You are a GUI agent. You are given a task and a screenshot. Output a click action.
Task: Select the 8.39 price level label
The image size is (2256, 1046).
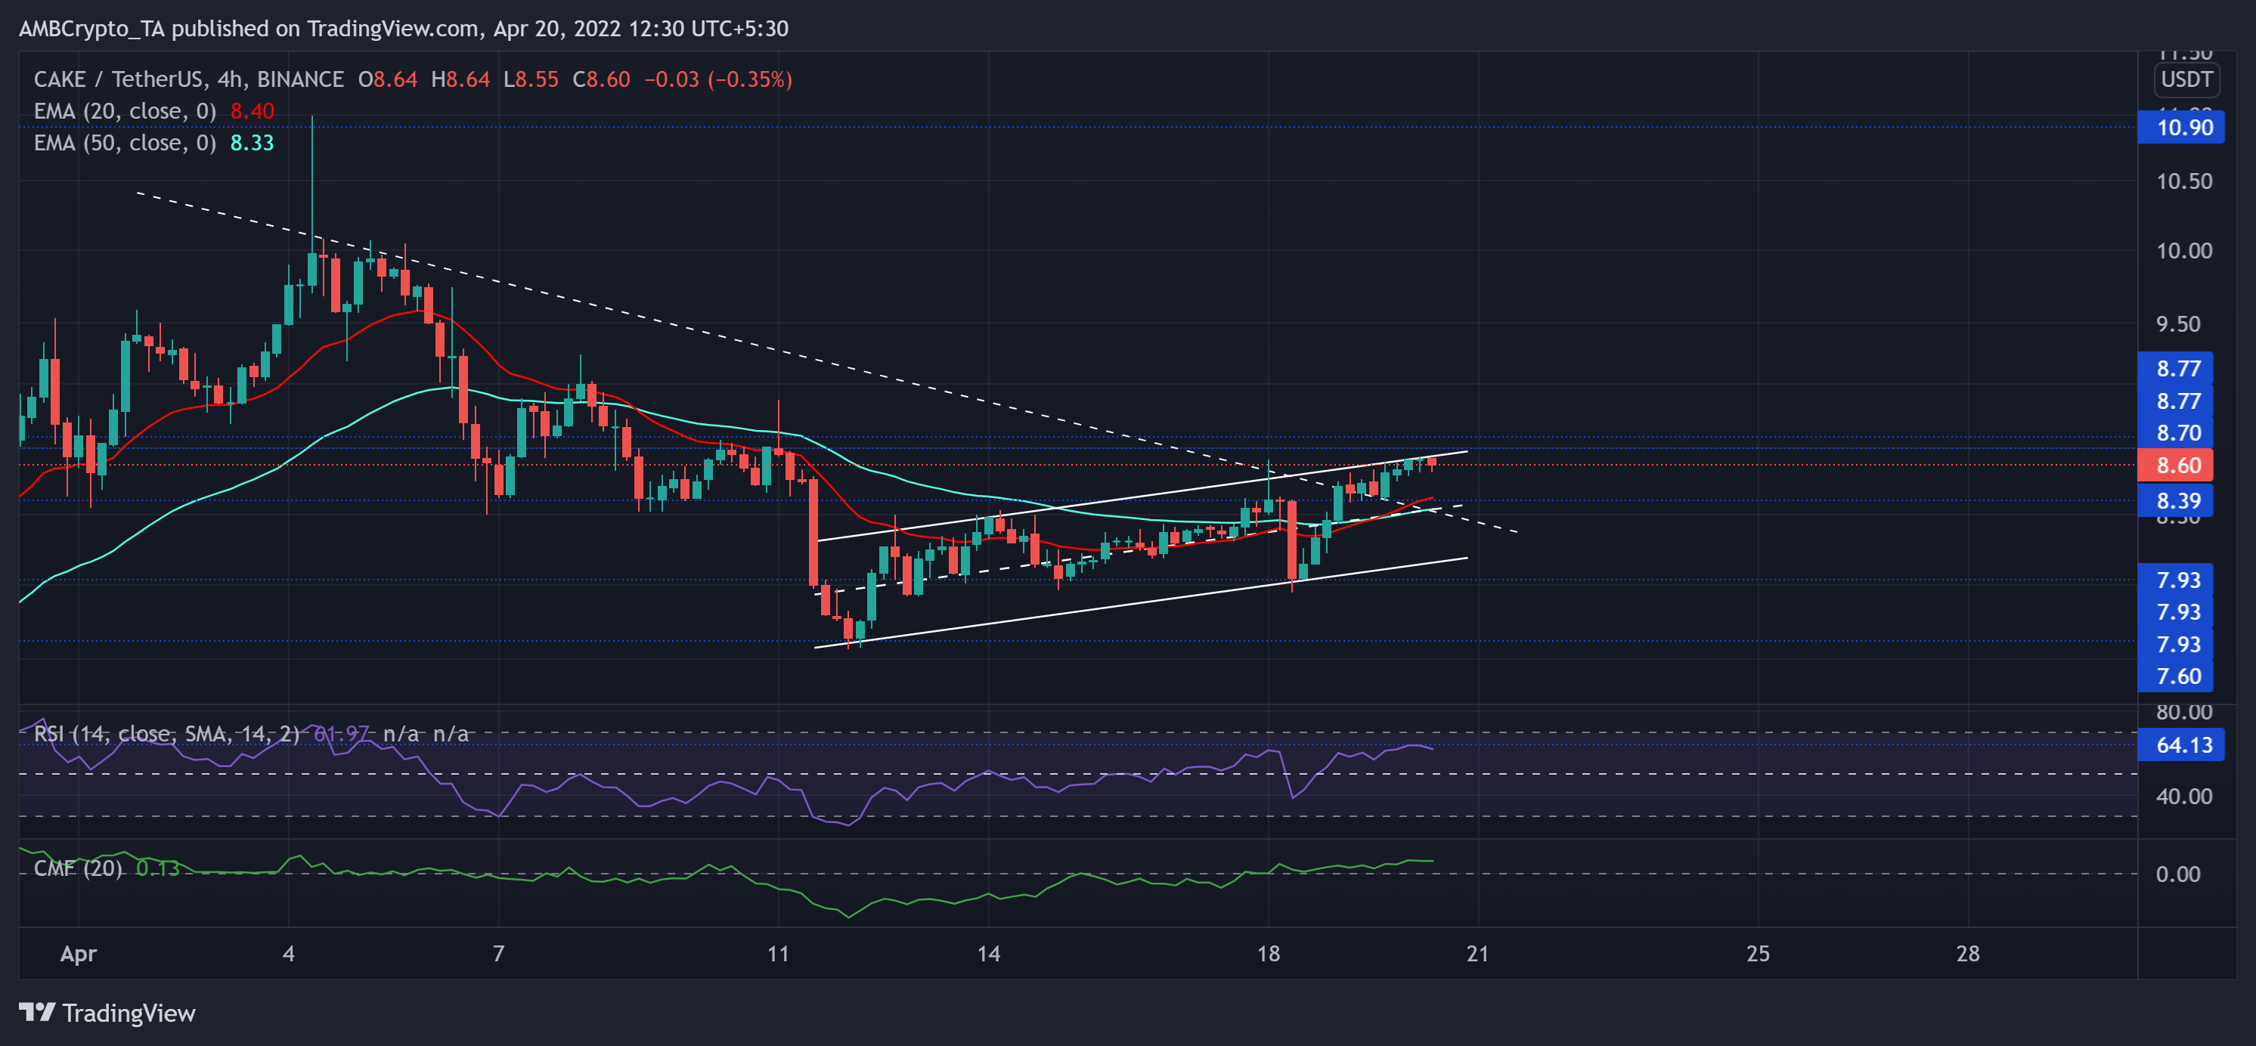click(x=2174, y=500)
